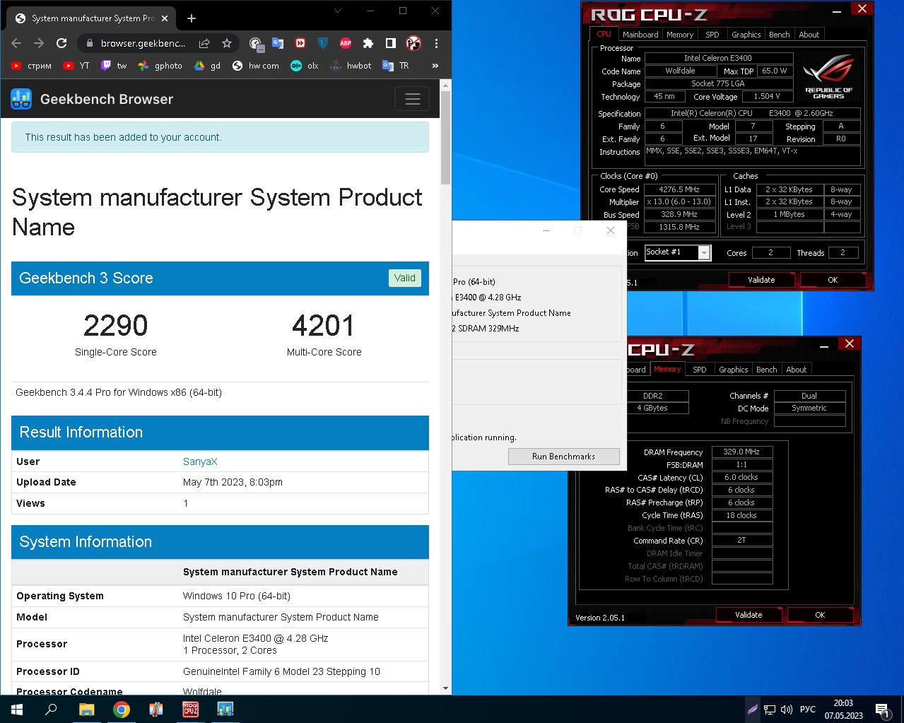This screenshot has height=723, width=904.
Task: Switch to the Mainboard tab in CPU-Z
Action: pos(640,34)
